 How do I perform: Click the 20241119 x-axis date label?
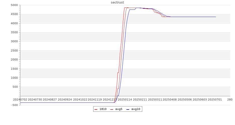(95, 99)
